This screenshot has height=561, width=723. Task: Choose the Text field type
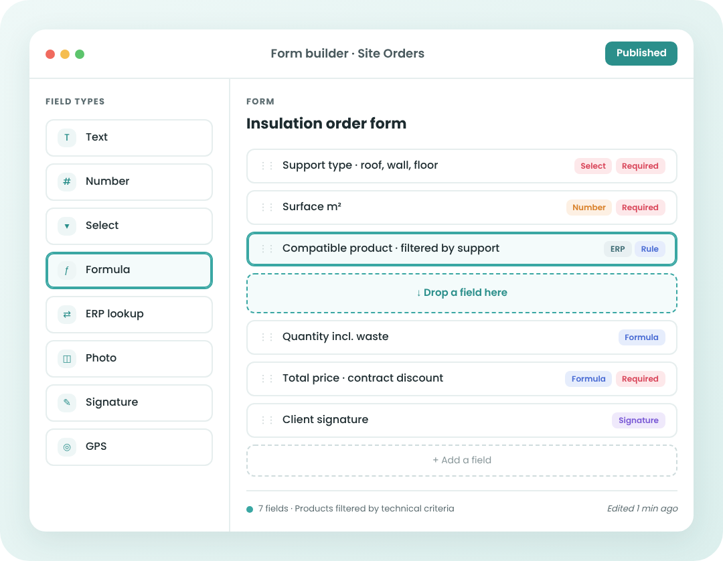click(129, 138)
